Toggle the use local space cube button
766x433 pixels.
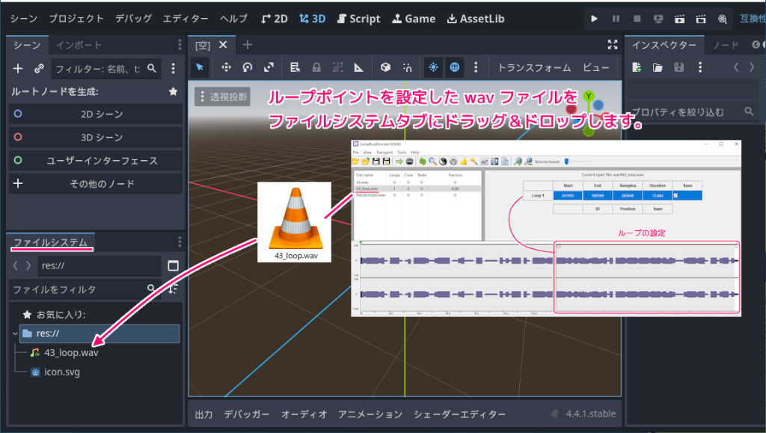[385, 67]
